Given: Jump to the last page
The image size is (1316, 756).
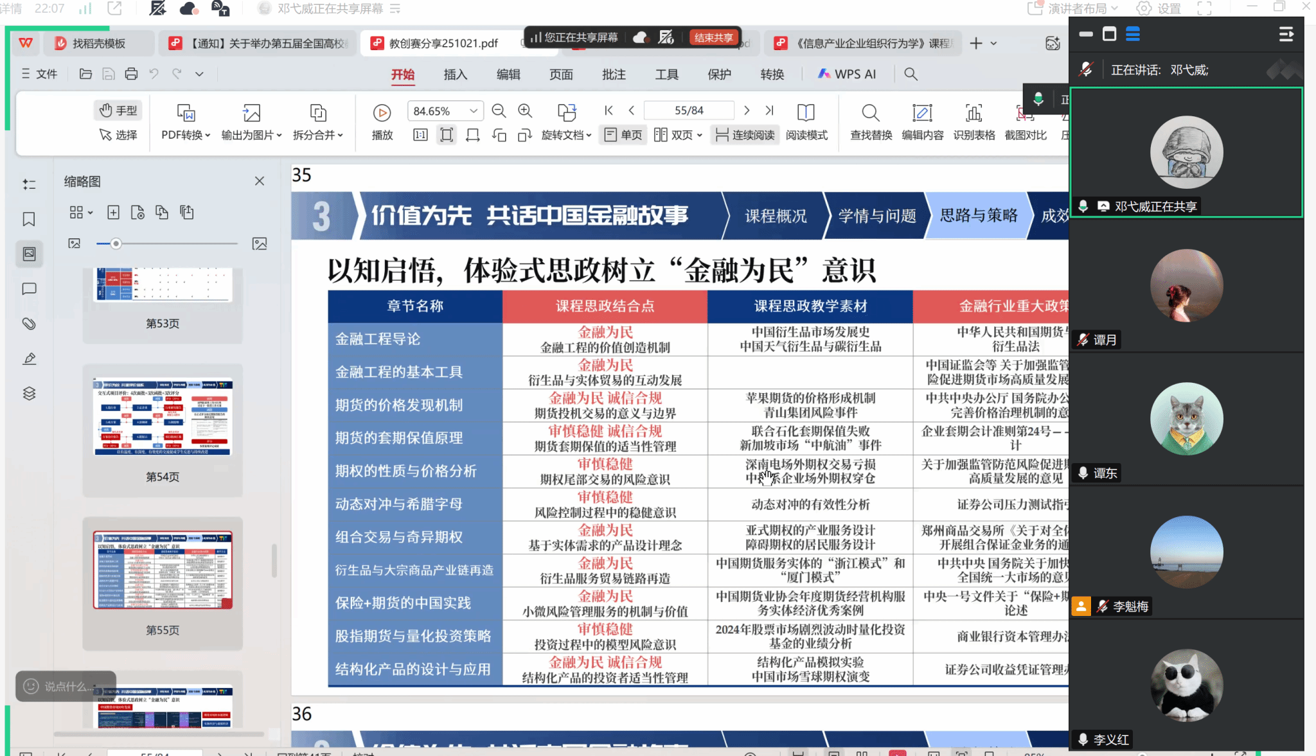Looking at the screenshot, I should coord(770,110).
